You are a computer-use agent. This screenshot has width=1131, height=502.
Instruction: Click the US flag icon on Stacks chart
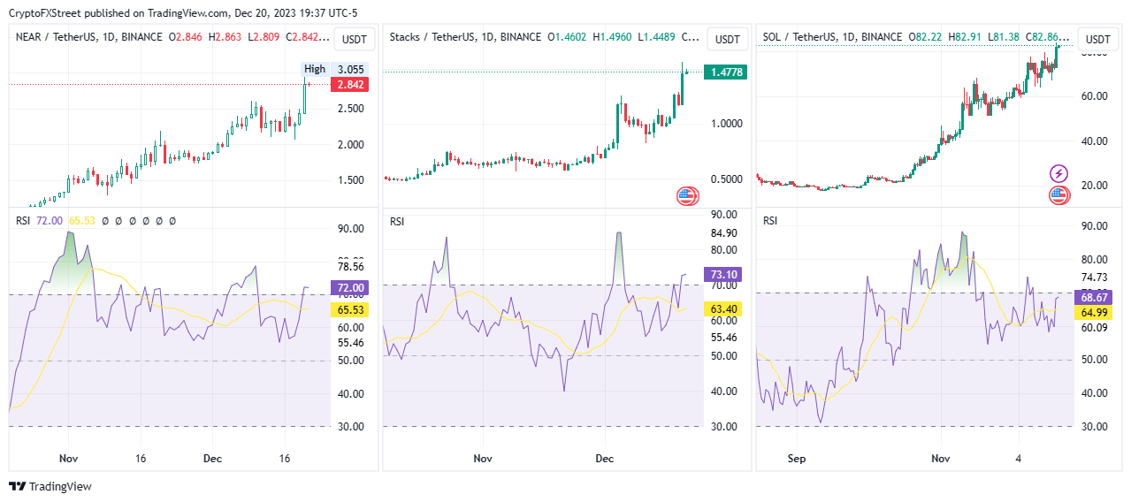tap(687, 196)
